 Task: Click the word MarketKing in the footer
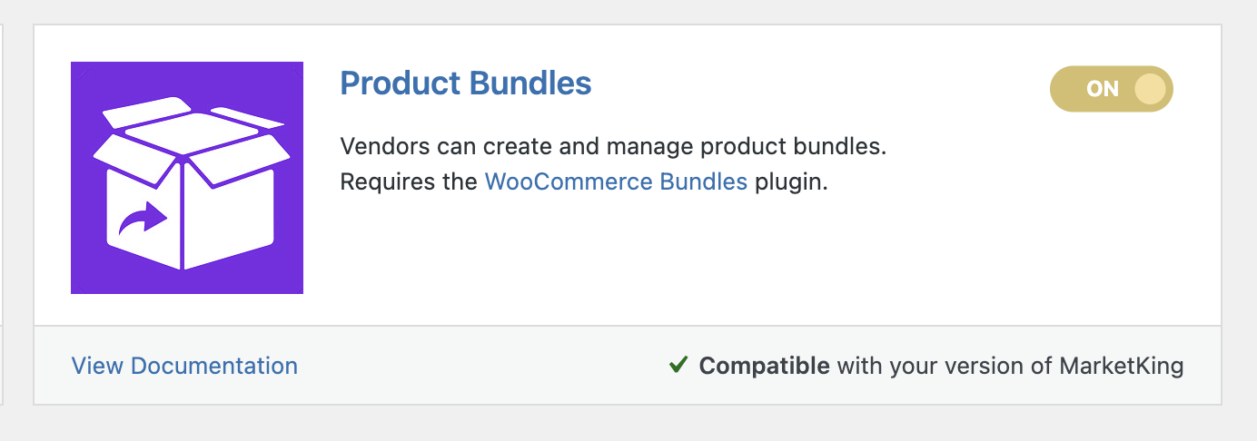(x=1122, y=367)
